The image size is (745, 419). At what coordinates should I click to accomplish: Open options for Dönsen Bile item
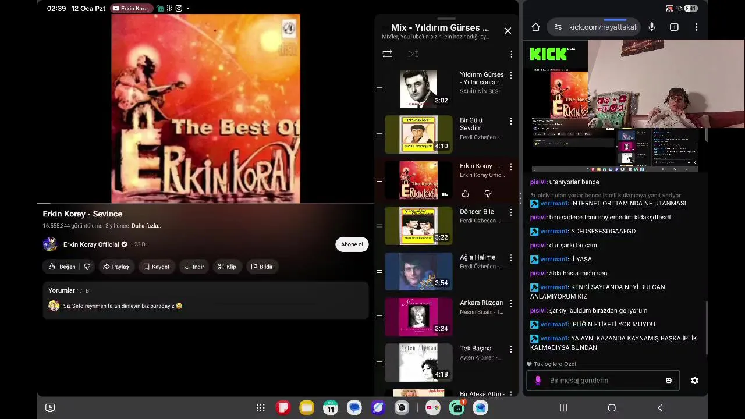tap(511, 212)
